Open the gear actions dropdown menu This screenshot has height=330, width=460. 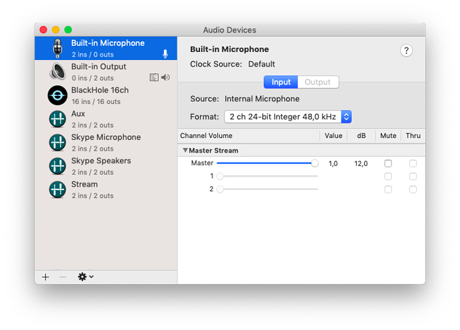click(x=85, y=277)
